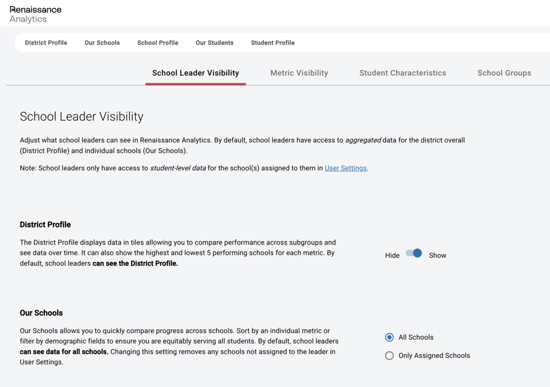Click the Our Schools section heading
The height and width of the screenshot is (387, 550).
[x=41, y=313]
